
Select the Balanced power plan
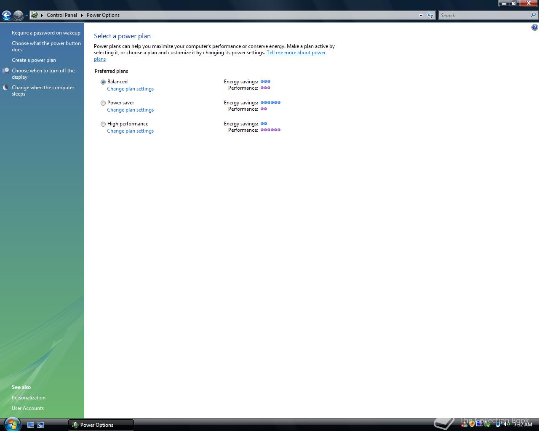103,82
